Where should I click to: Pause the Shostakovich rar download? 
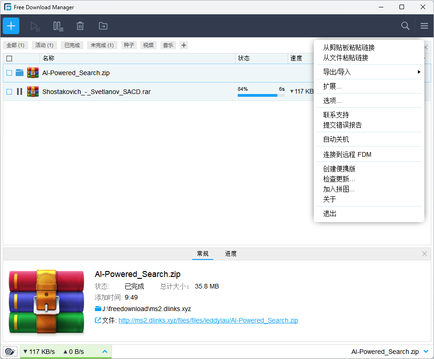tap(19, 92)
